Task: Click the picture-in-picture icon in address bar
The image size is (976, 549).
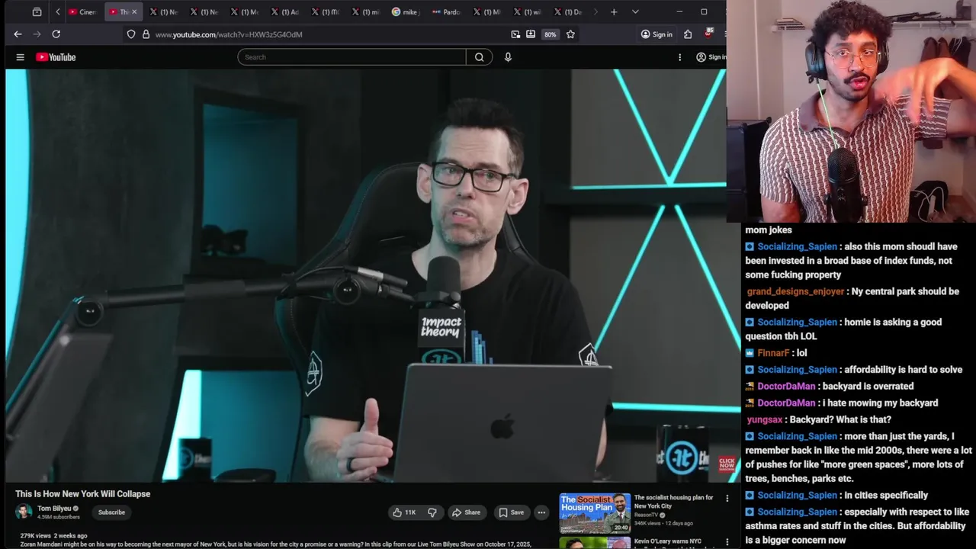Action: pos(515,34)
